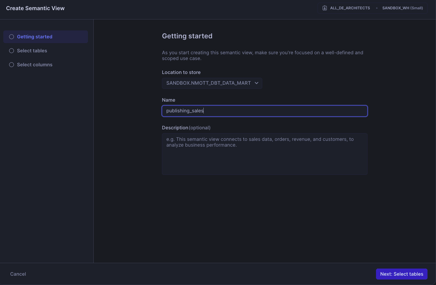The width and height of the screenshot is (436, 285).
Task: Click the role badge icon beside ALL_DE_ARCHITECTS
Action: pos(325,8)
